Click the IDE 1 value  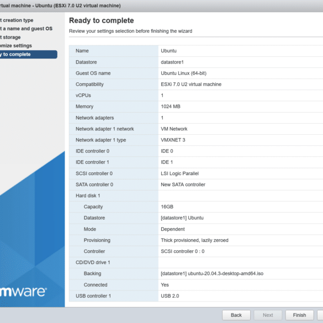tap(167, 162)
